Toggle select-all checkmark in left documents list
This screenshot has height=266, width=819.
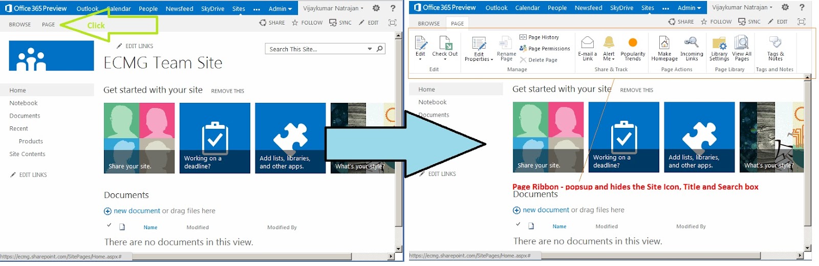[x=109, y=225]
